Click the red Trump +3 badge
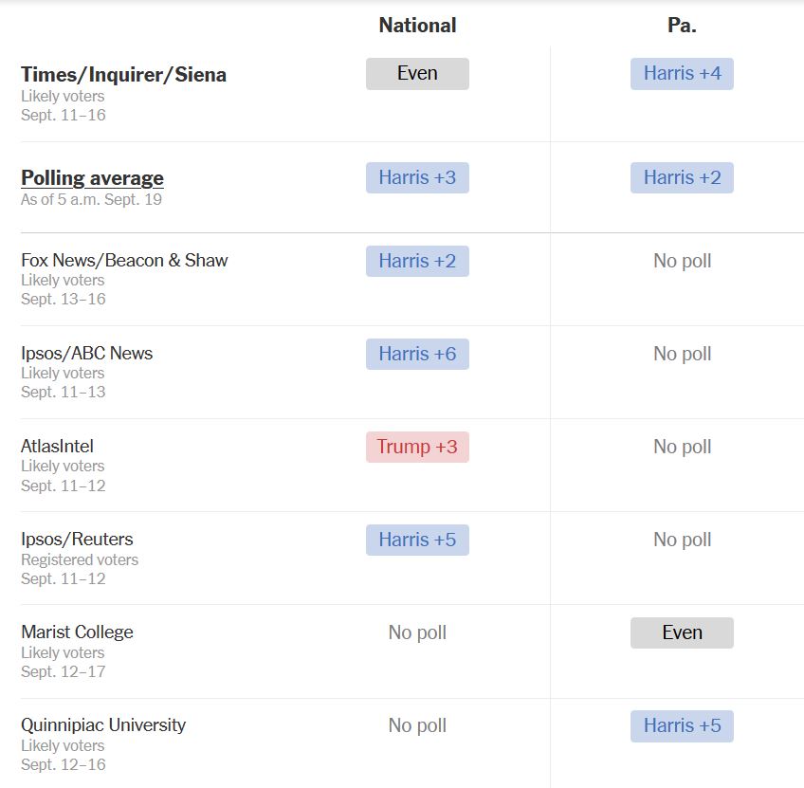Screen dimensions: 804x788 417,447
